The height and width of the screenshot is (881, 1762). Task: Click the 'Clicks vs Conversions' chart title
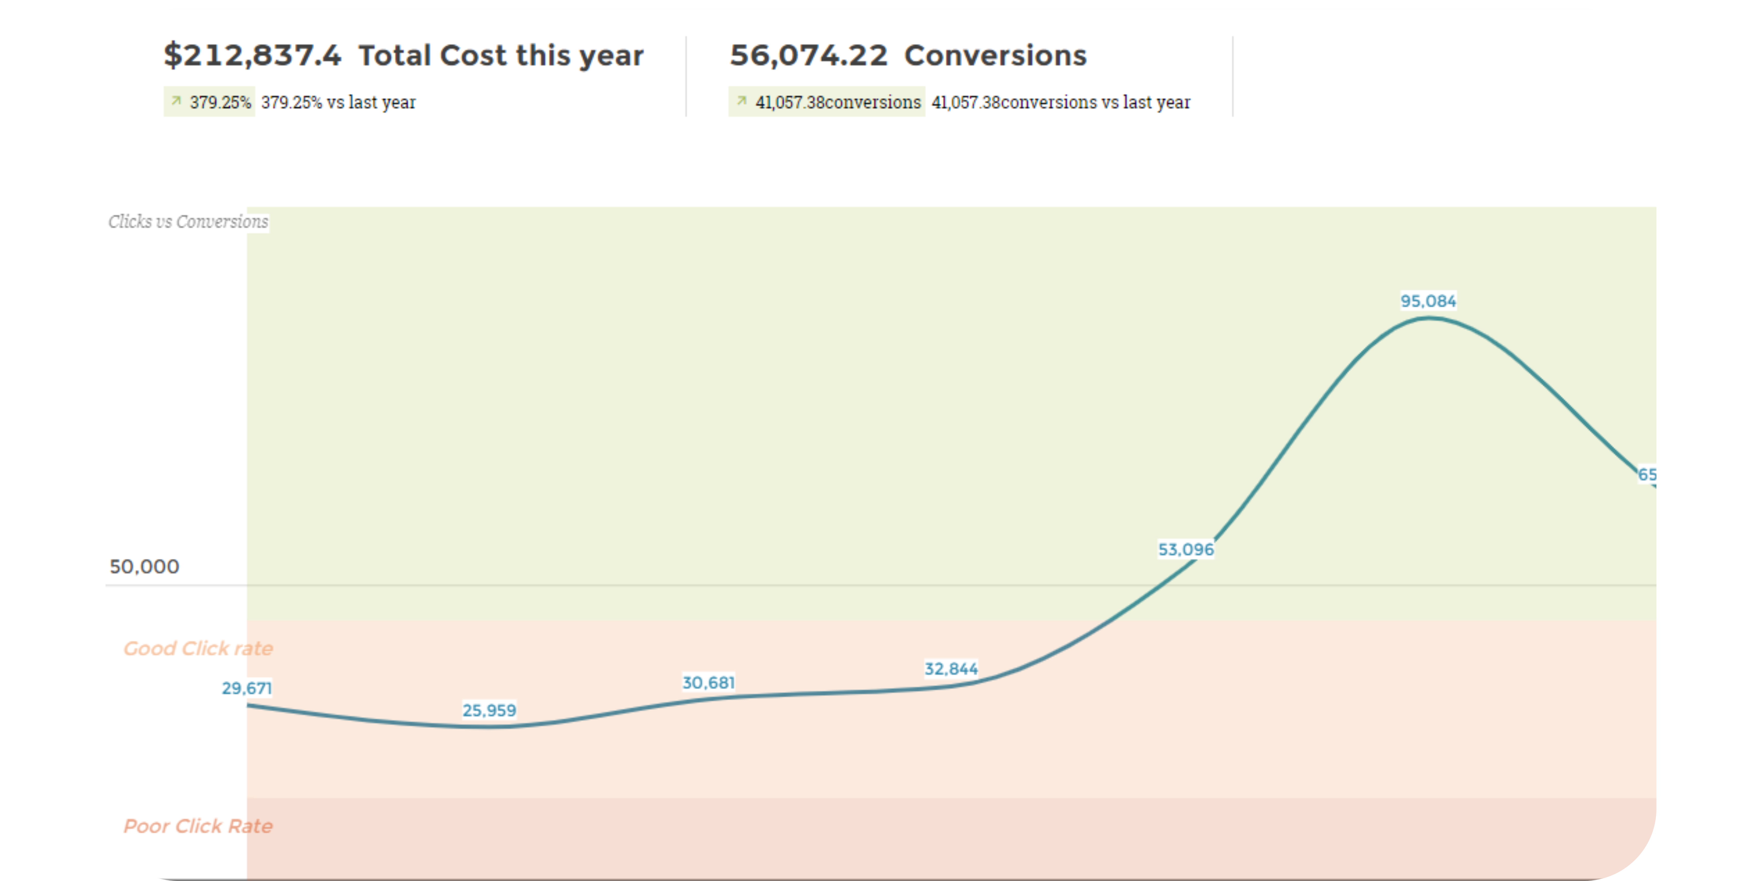point(188,222)
